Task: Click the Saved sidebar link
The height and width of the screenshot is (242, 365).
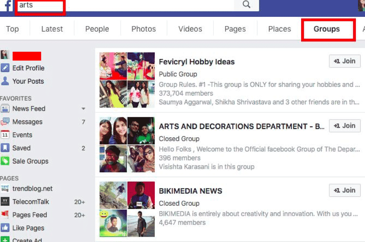Action: click(21, 148)
